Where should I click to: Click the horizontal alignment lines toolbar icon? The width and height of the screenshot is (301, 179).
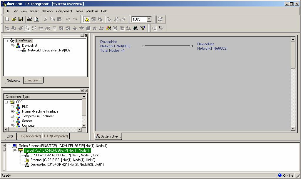pyautogui.click(x=161, y=29)
